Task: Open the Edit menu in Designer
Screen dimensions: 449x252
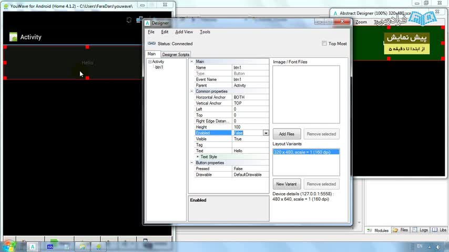Action: click(x=165, y=31)
